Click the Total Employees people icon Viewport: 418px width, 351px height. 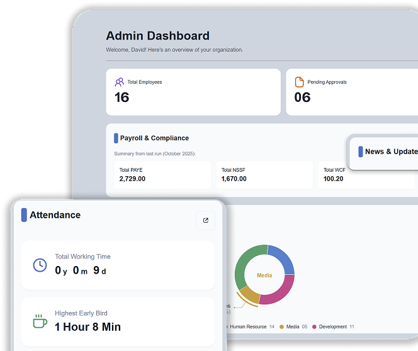(x=119, y=82)
